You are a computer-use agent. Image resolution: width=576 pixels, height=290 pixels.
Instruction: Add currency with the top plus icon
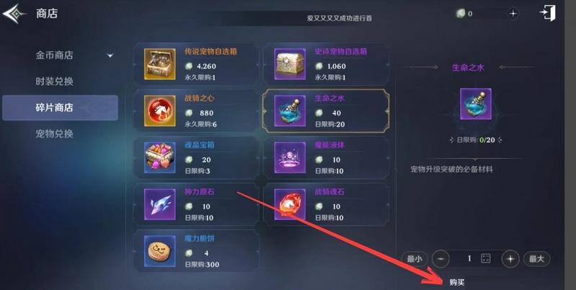point(513,14)
